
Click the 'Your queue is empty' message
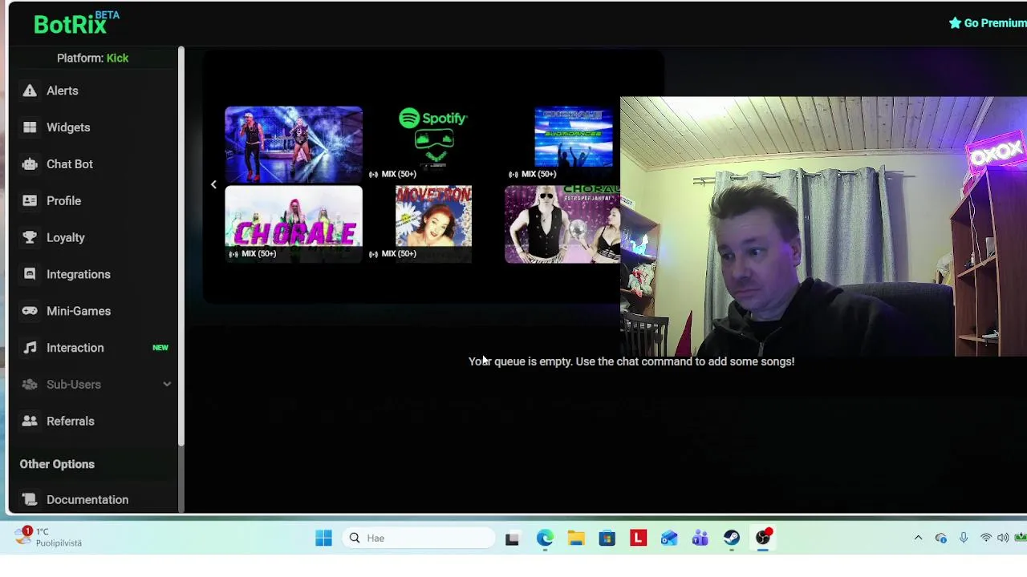click(x=631, y=361)
